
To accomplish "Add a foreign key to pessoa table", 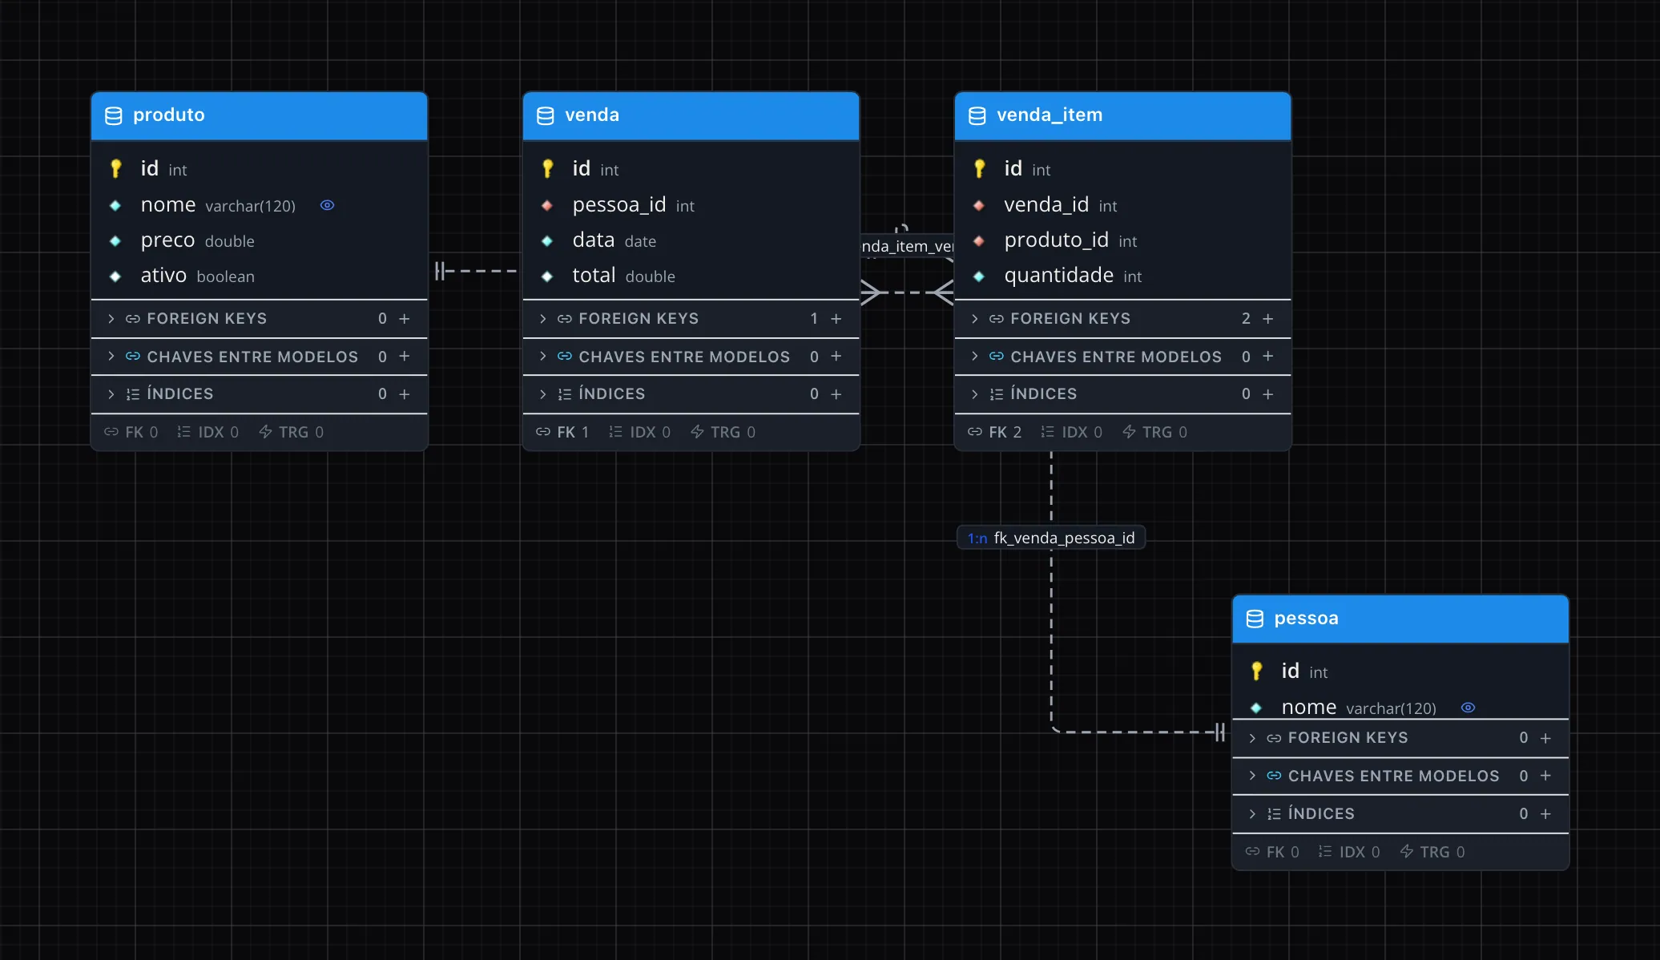I will coord(1545,738).
